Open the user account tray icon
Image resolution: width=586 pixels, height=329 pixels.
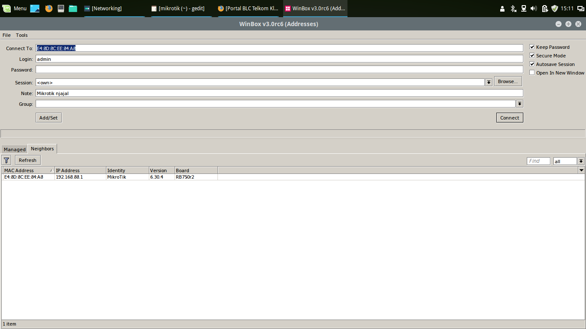(x=503, y=8)
